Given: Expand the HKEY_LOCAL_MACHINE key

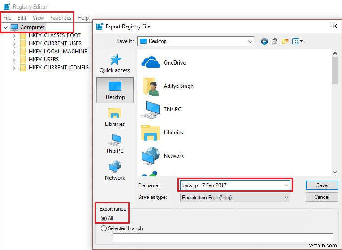Looking at the screenshot, I should (14, 52).
